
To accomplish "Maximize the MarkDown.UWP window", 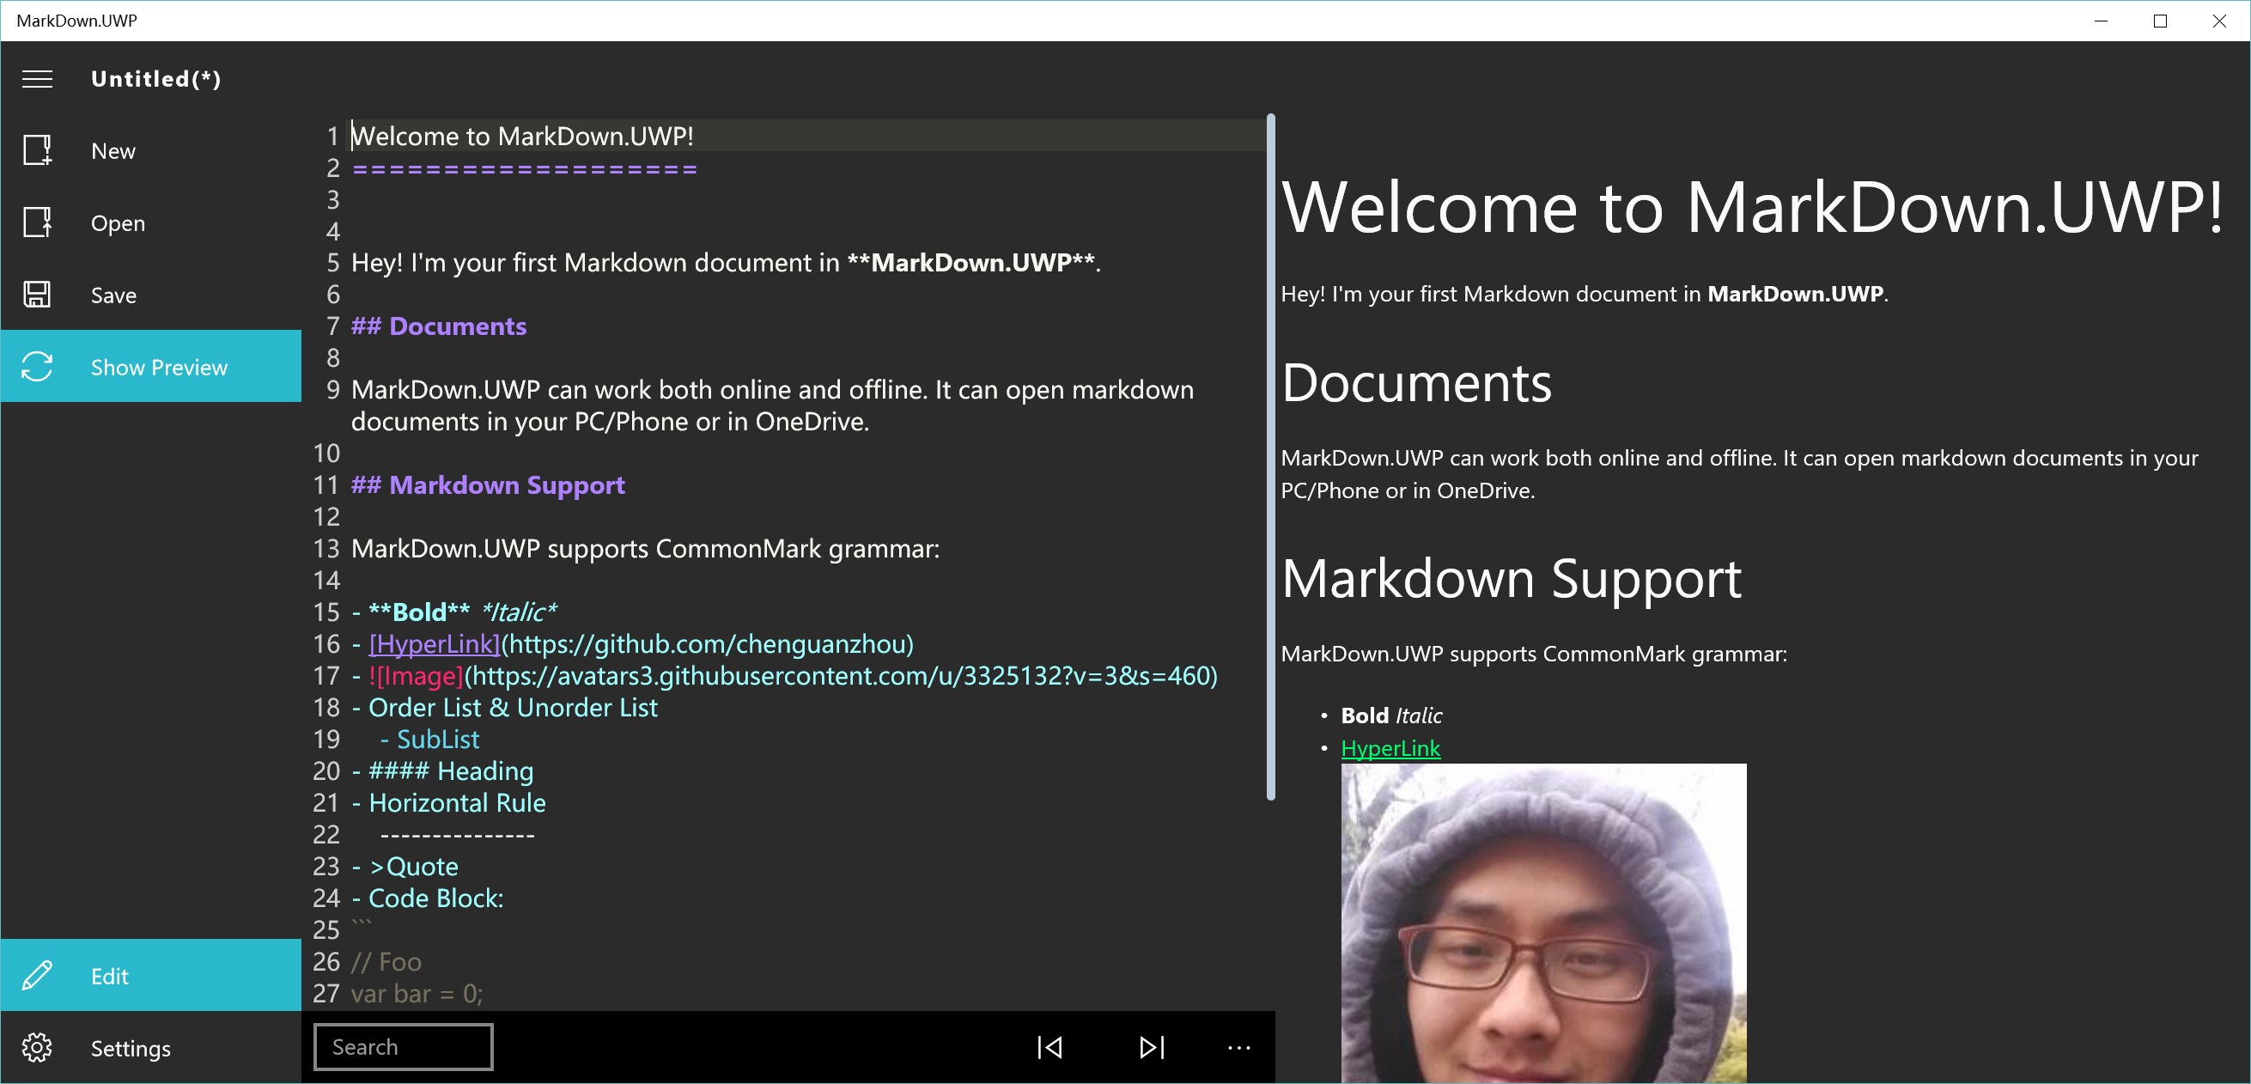I will [x=2160, y=21].
